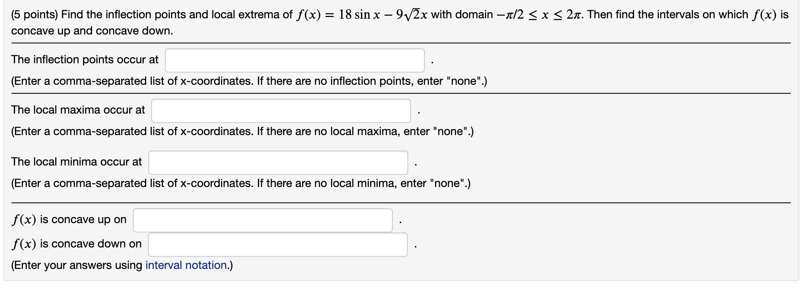Click the concave down interval input field

pos(278,244)
